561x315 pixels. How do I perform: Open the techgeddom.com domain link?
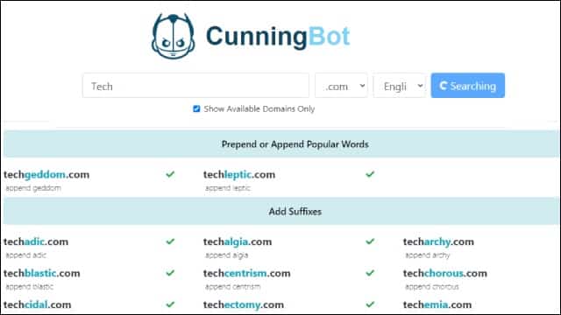tap(46, 175)
